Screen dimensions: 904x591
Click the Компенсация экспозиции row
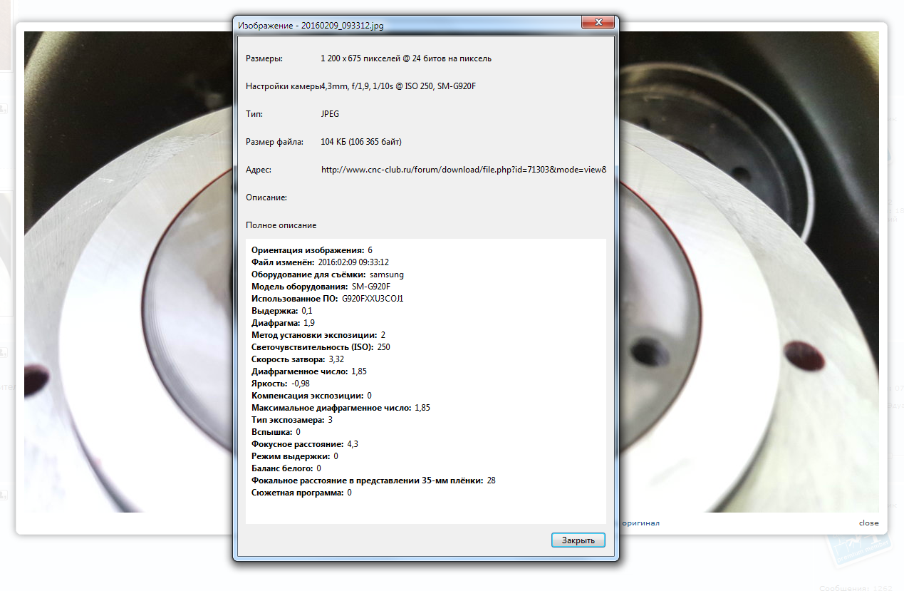pyautogui.click(x=312, y=396)
